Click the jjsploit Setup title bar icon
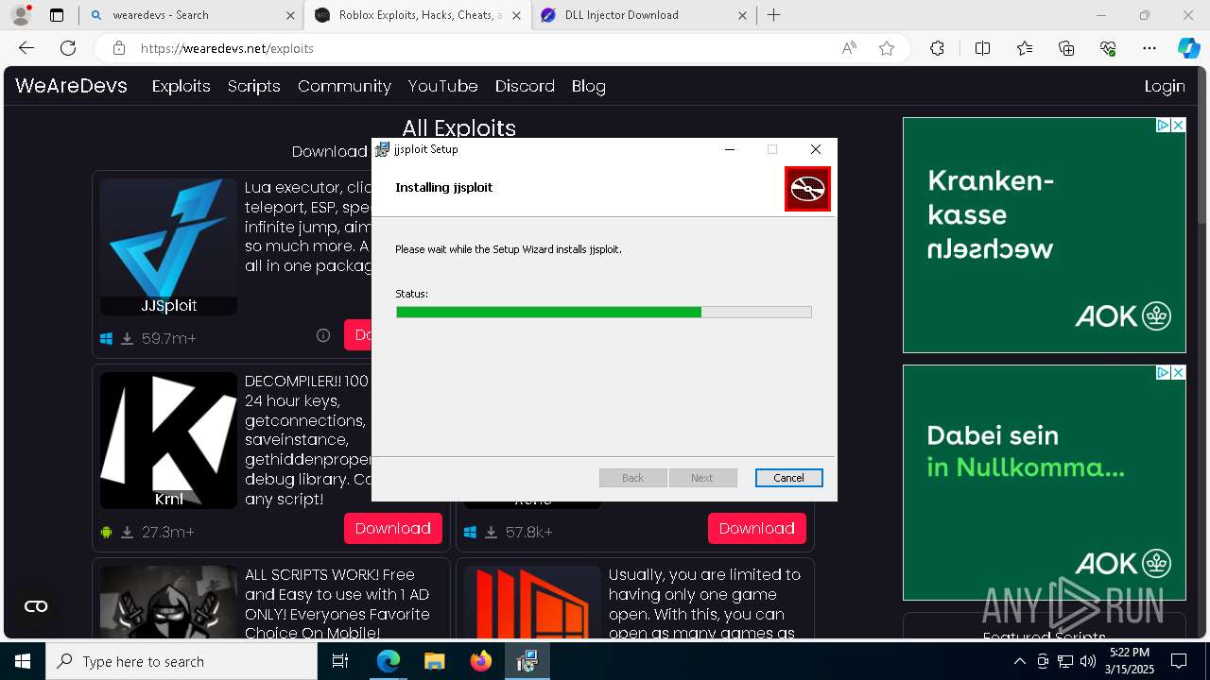 [x=382, y=149]
